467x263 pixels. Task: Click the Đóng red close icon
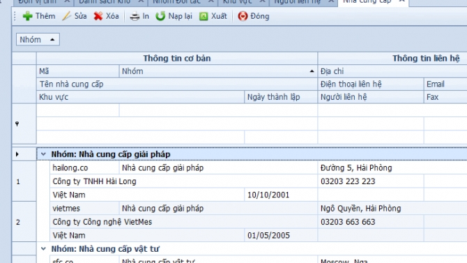pos(243,16)
